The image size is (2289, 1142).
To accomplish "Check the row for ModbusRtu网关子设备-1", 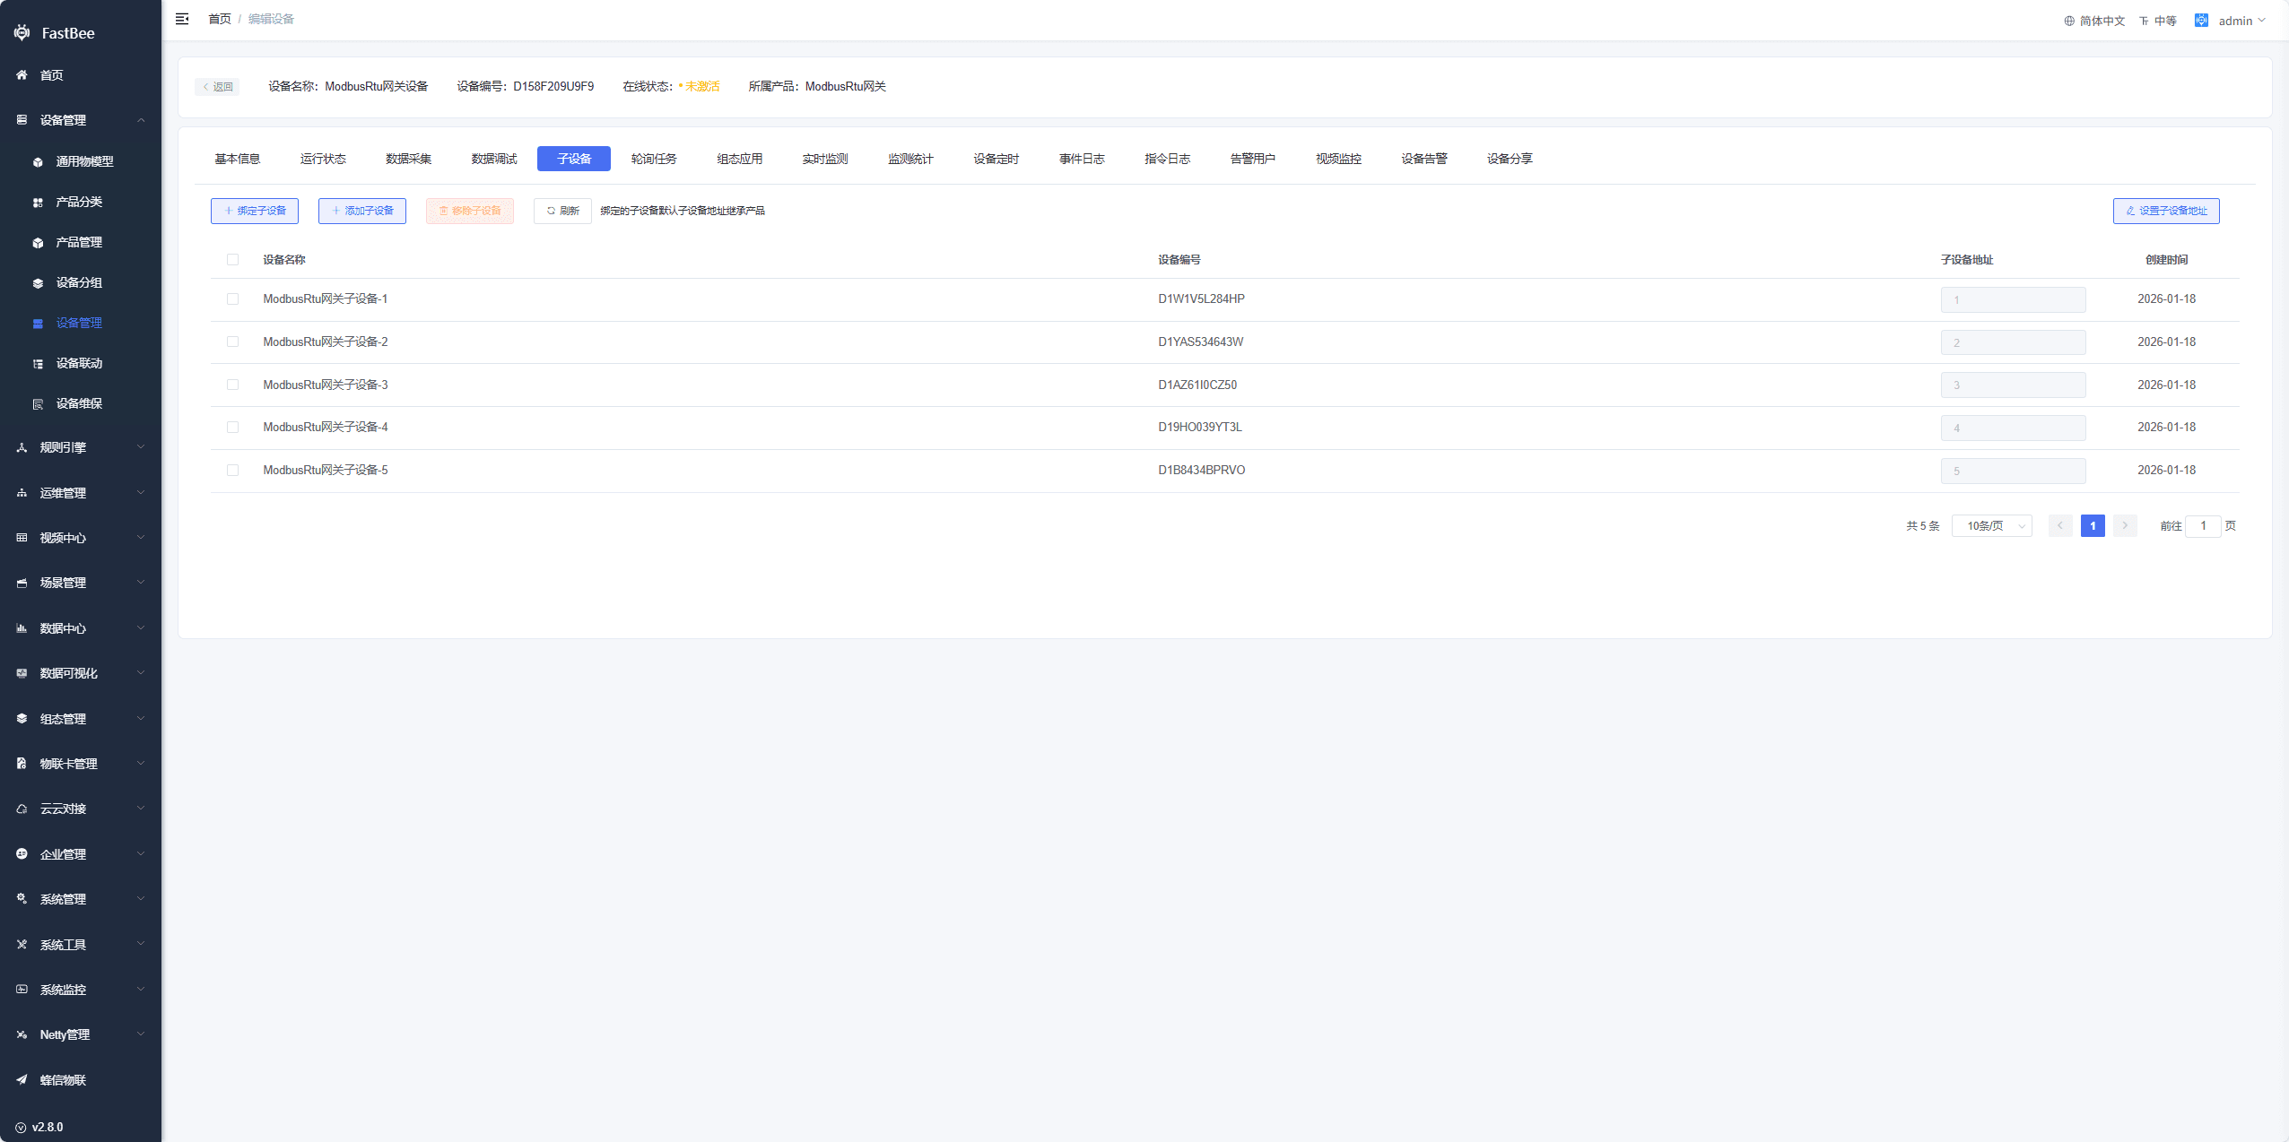I will pyautogui.click(x=233, y=299).
